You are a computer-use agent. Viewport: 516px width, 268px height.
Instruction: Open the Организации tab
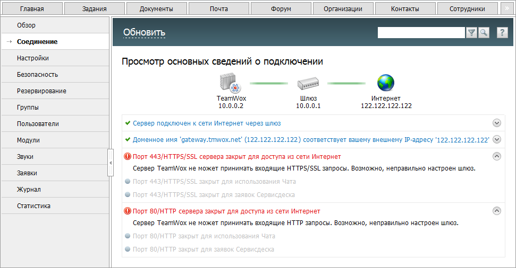tap(343, 9)
